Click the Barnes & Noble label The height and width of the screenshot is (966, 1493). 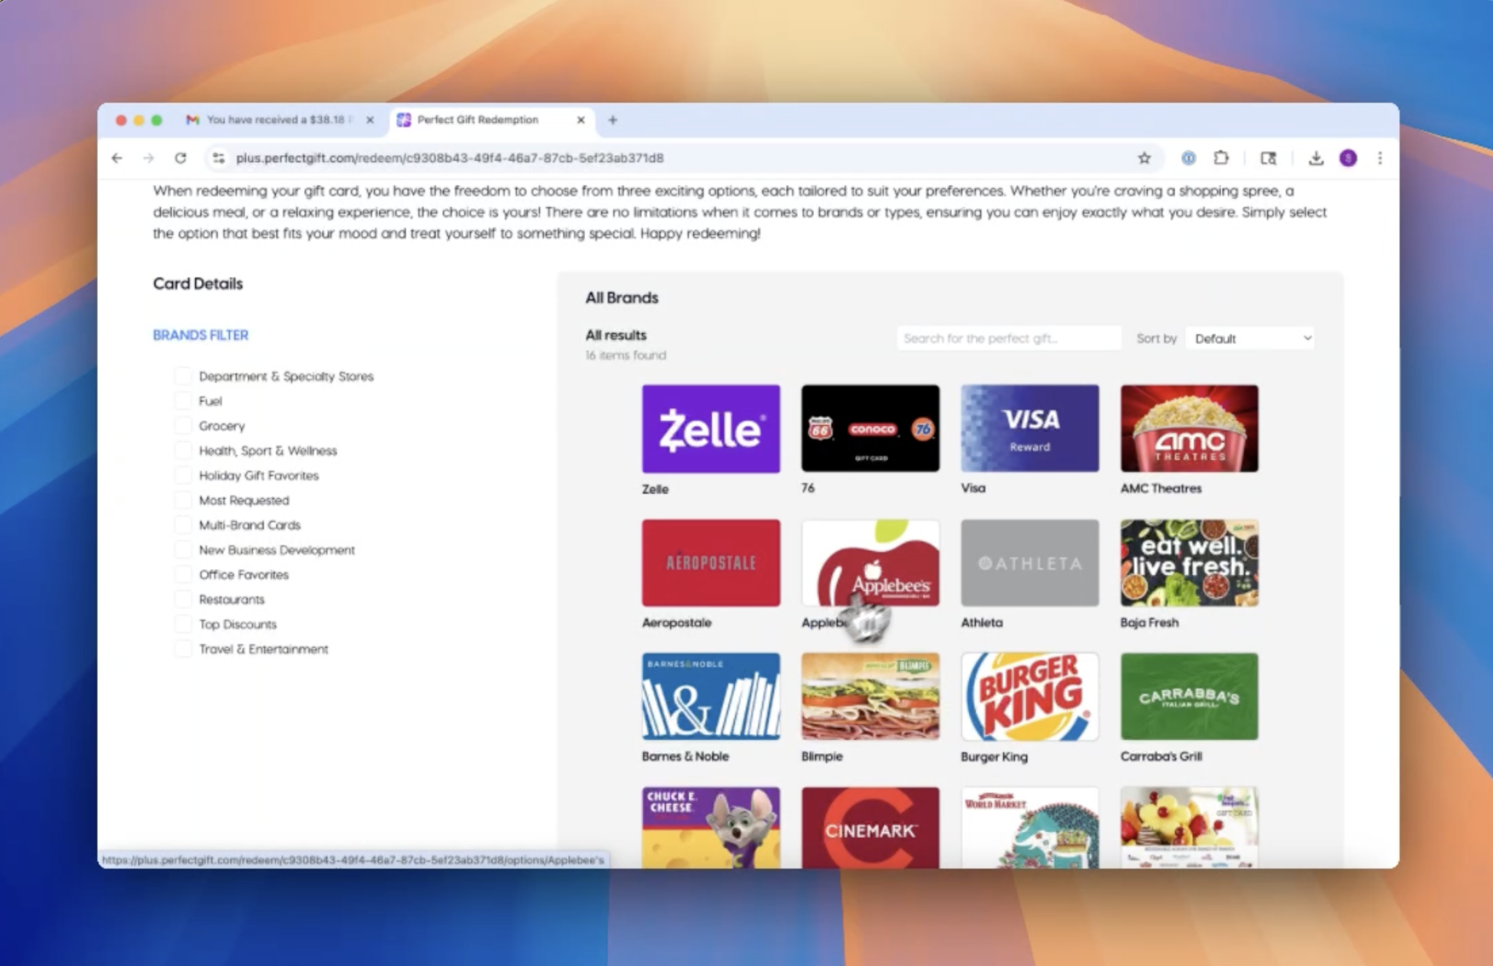pos(685,756)
